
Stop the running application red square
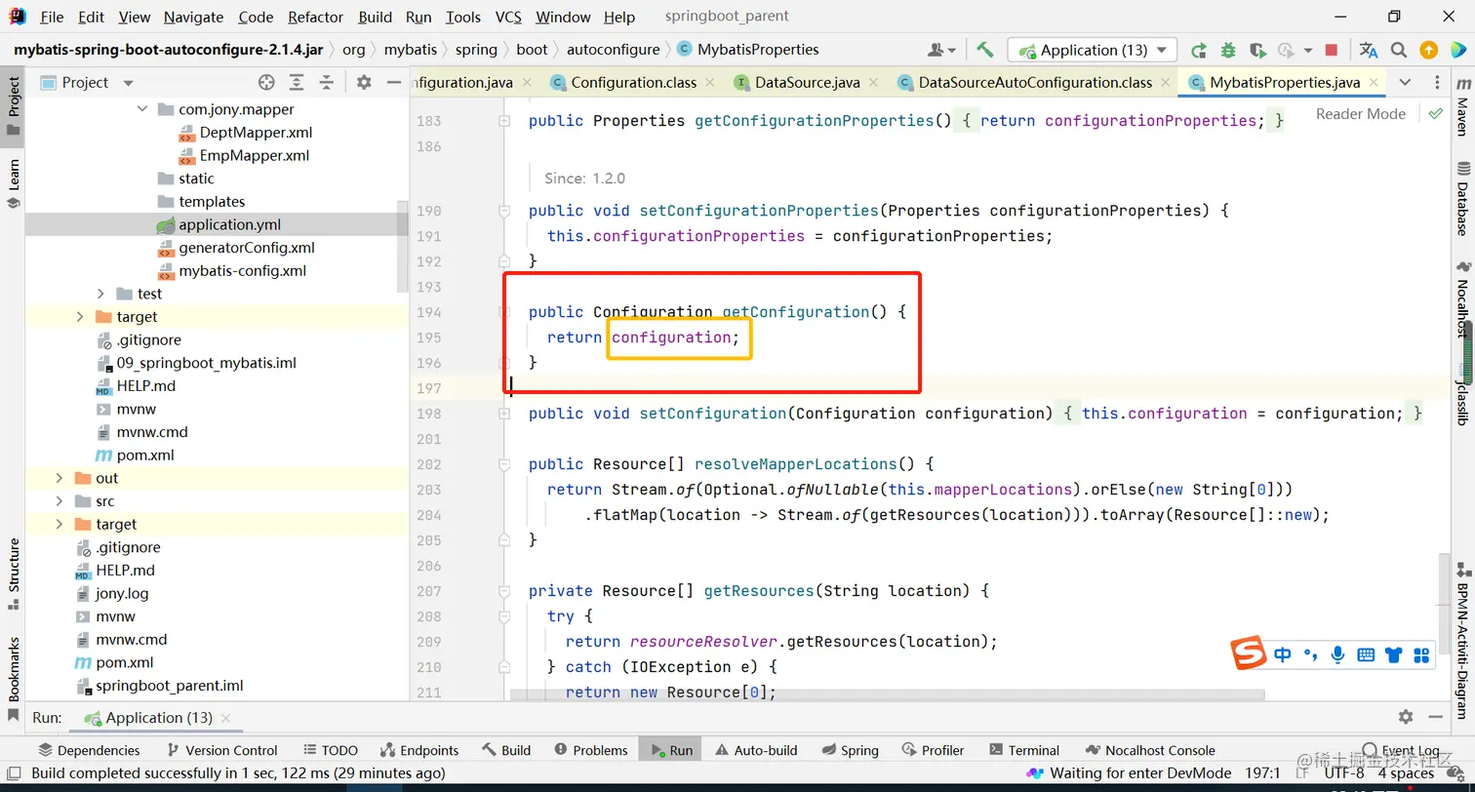tap(1332, 50)
